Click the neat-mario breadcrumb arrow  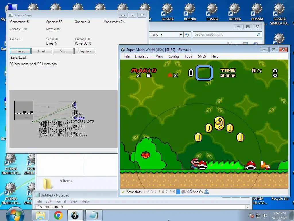pyautogui.click(x=162, y=35)
